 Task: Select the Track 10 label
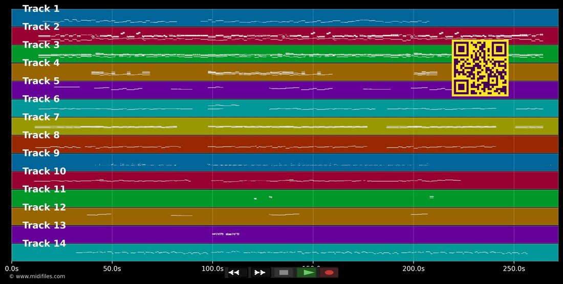click(x=44, y=171)
